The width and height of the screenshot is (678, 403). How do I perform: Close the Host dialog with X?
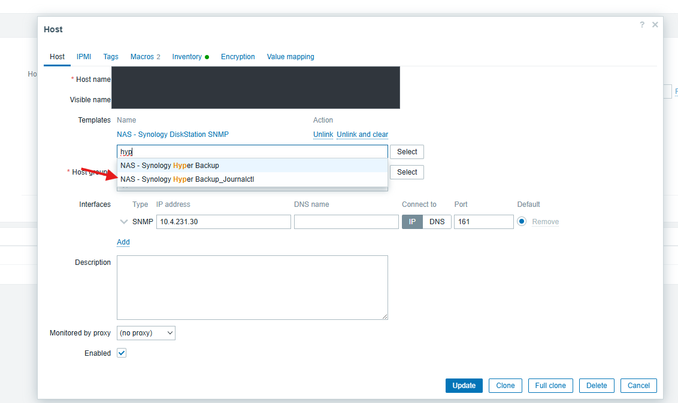[x=655, y=25]
